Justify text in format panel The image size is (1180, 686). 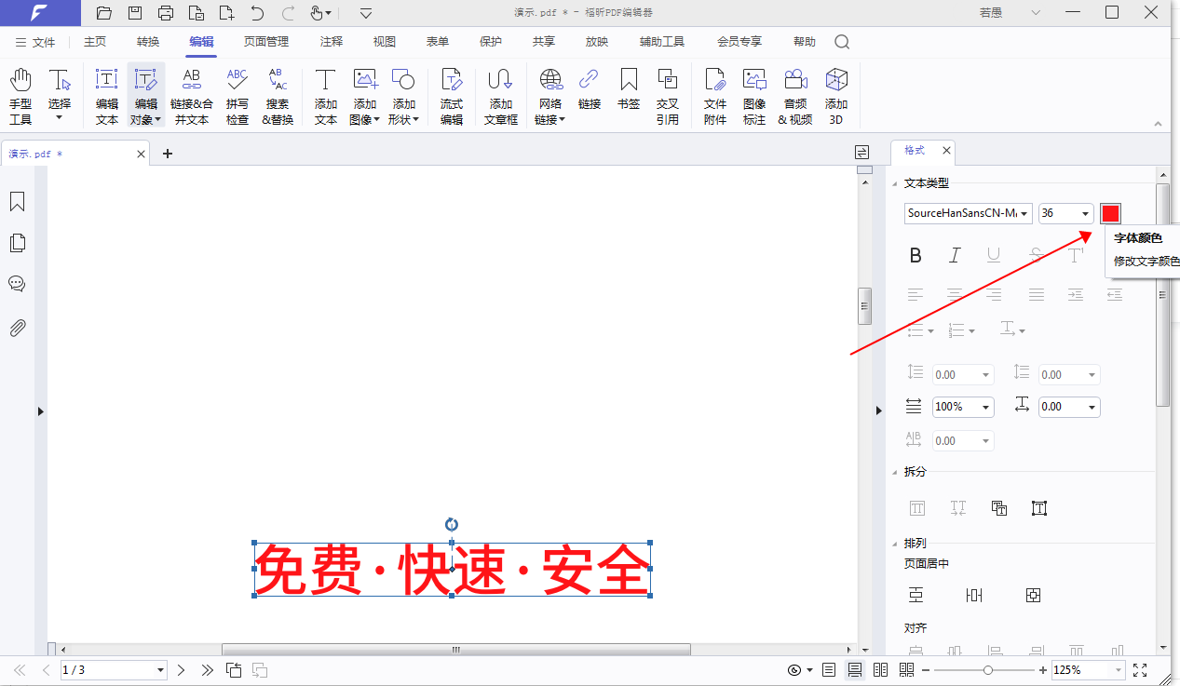(x=1036, y=294)
